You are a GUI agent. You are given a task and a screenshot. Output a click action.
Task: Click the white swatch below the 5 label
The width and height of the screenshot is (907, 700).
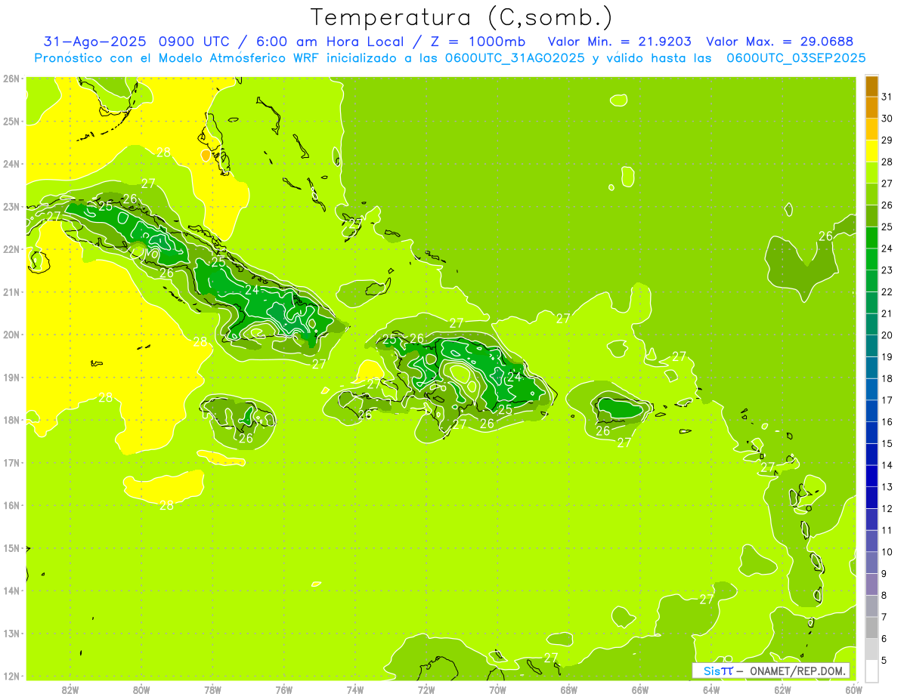point(871,671)
